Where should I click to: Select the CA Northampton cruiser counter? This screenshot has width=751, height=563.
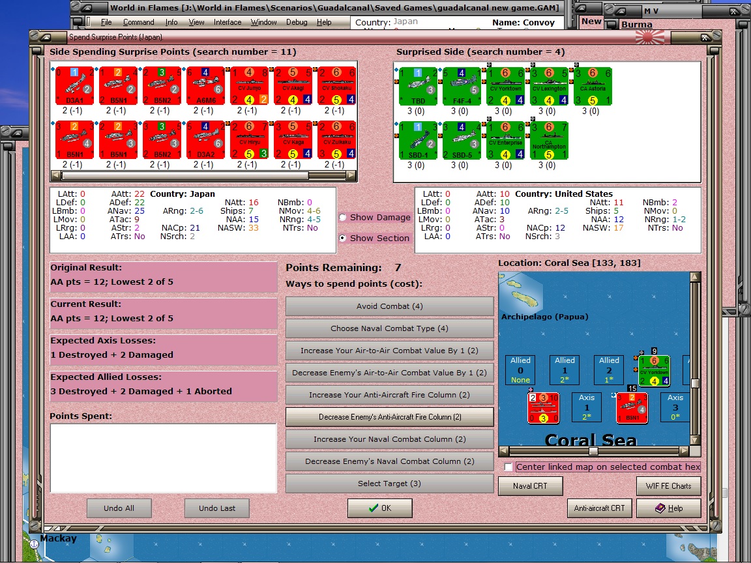[550, 140]
